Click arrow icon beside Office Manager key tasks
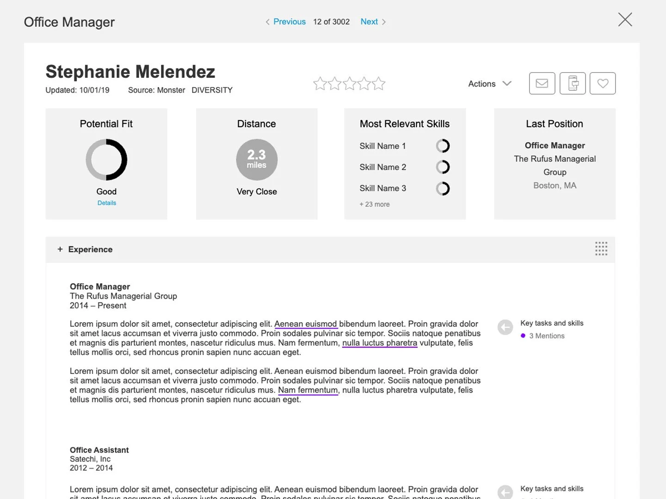Viewport: 666px width, 499px height. (x=505, y=327)
